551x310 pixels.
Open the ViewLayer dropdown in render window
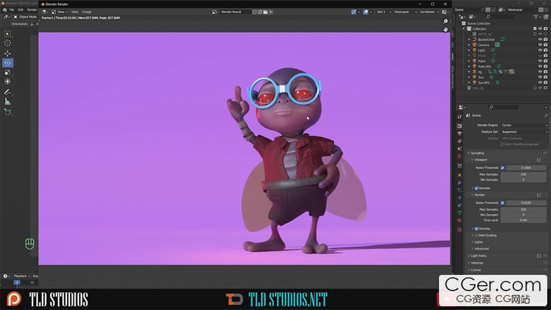(x=405, y=12)
